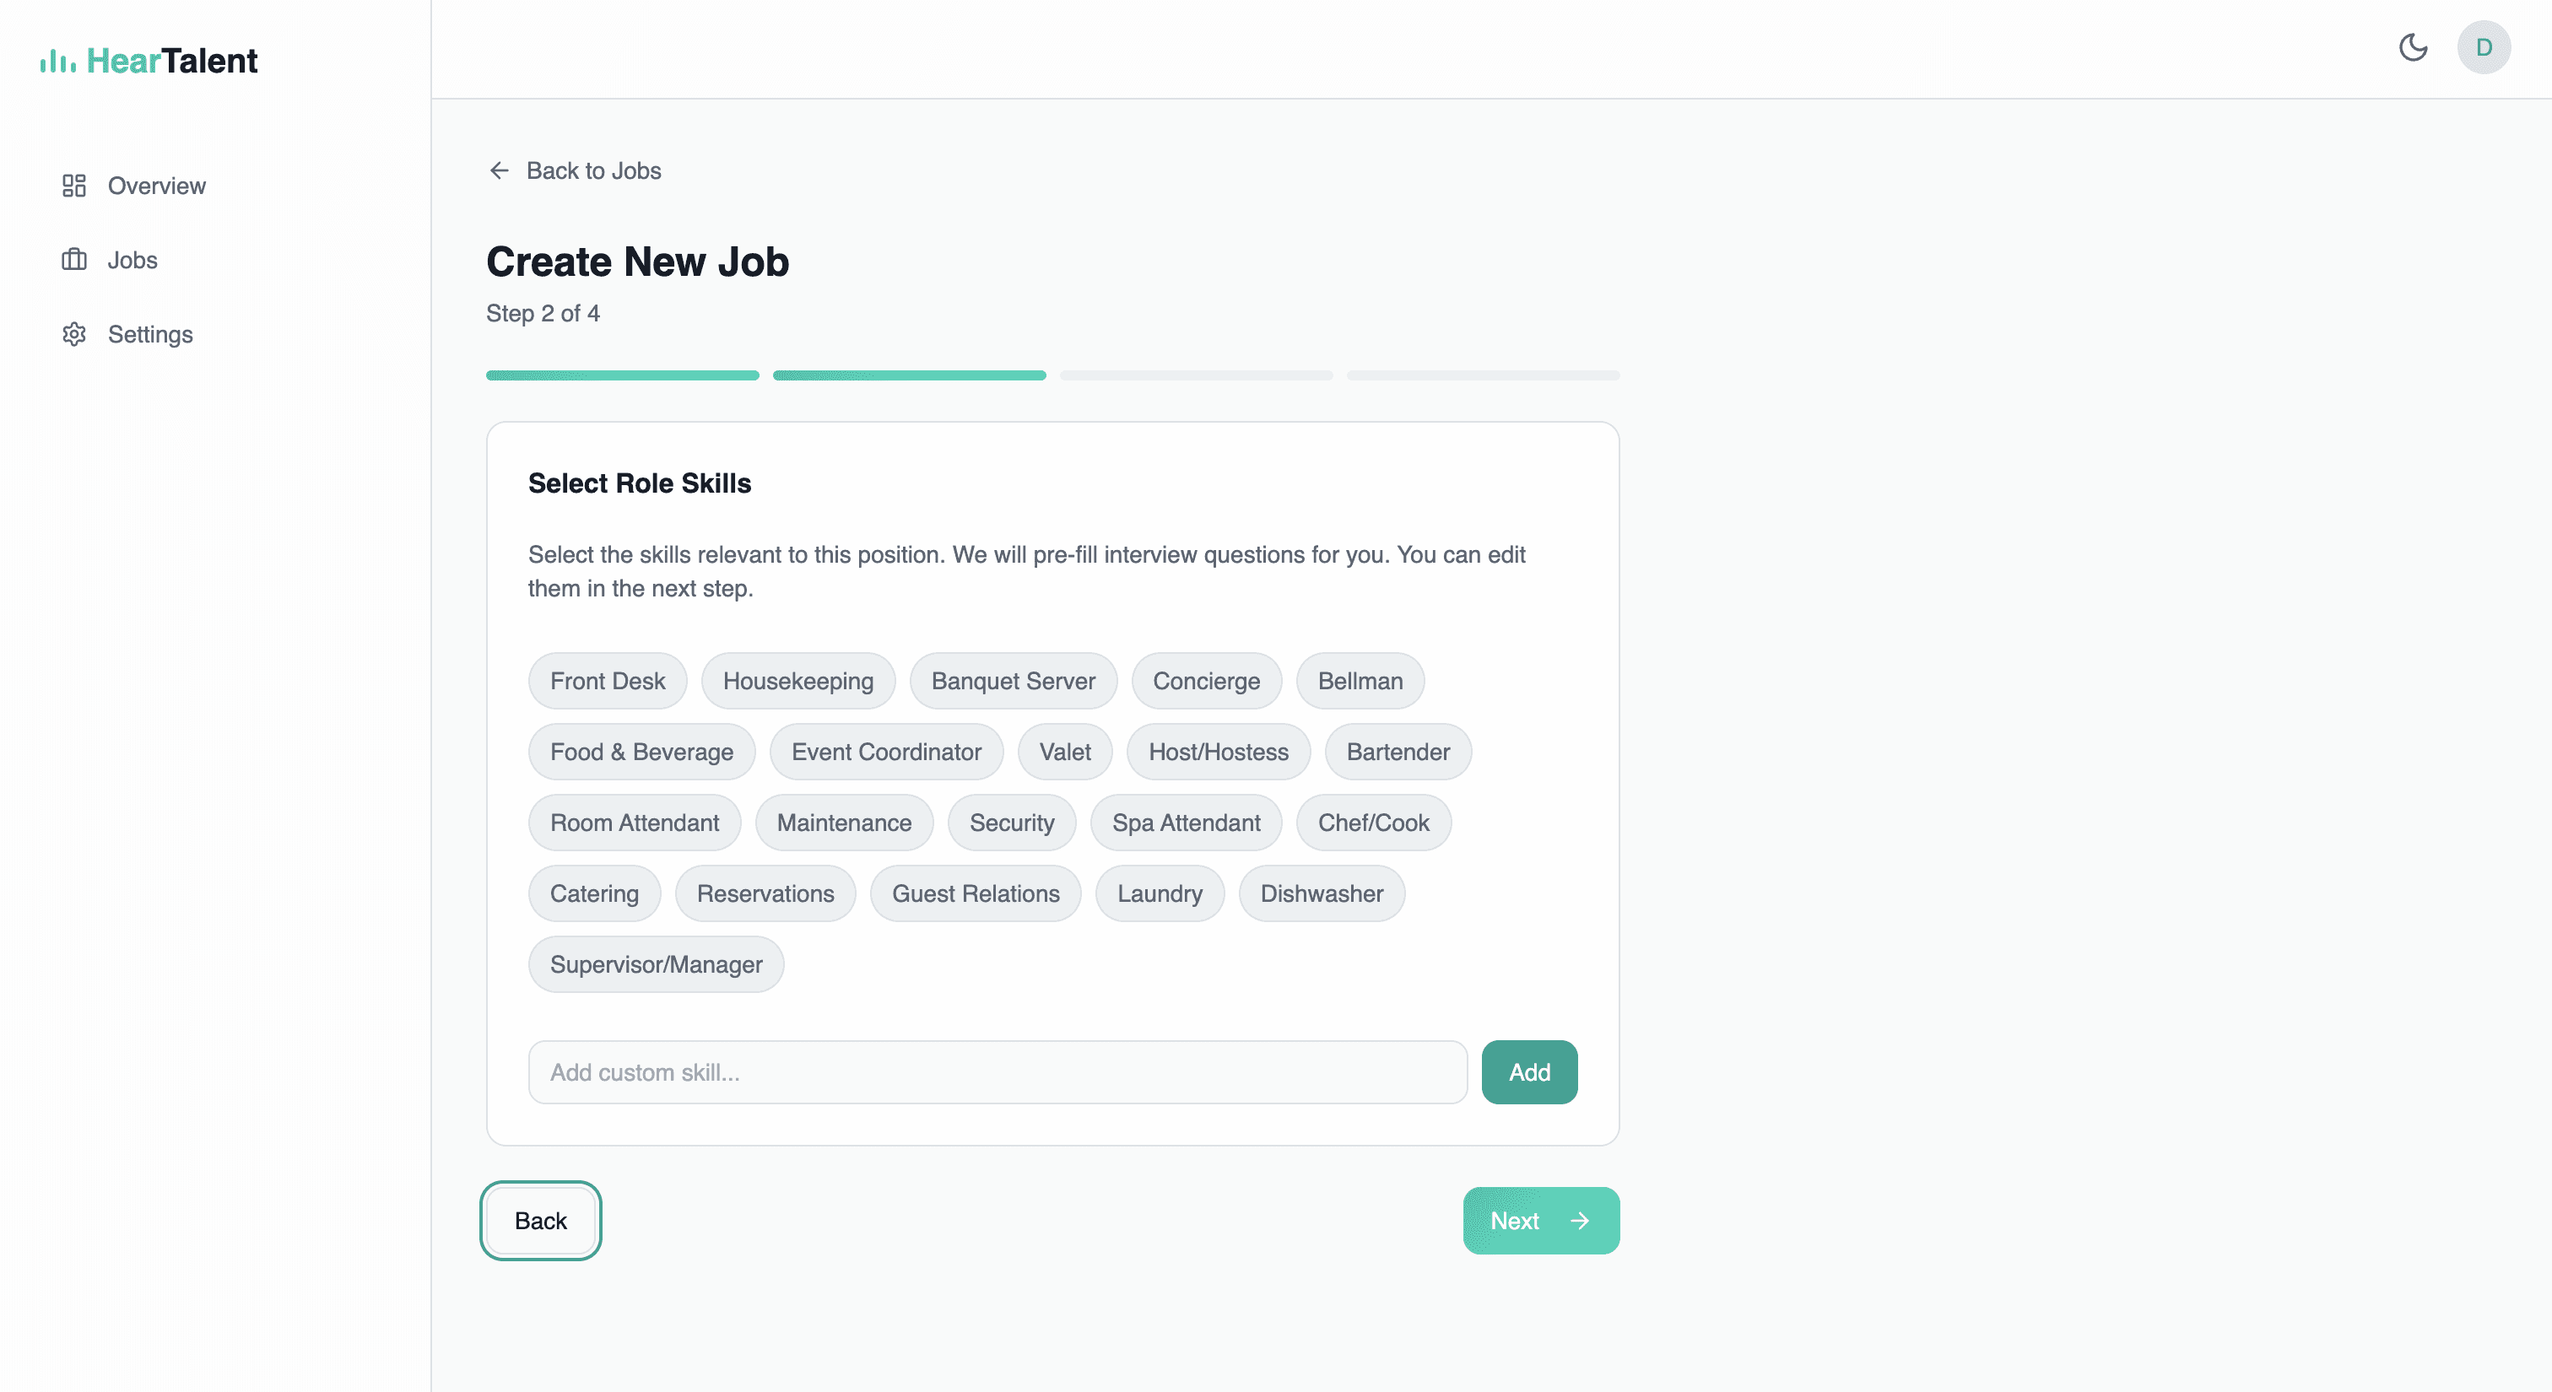The width and height of the screenshot is (2552, 1392).
Task: Toggle the Housekeeping skill chip
Action: point(797,680)
